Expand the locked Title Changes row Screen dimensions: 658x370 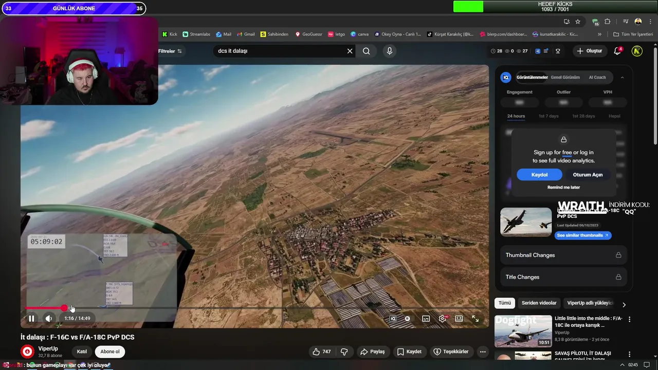click(x=563, y=277)
